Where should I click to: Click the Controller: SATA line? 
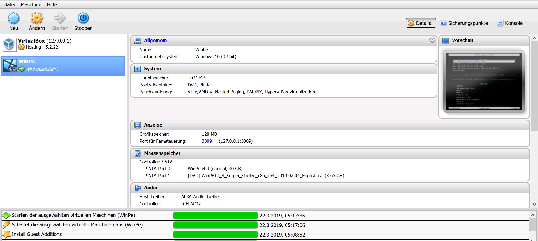pyautogui.click(x=156, y=162)
